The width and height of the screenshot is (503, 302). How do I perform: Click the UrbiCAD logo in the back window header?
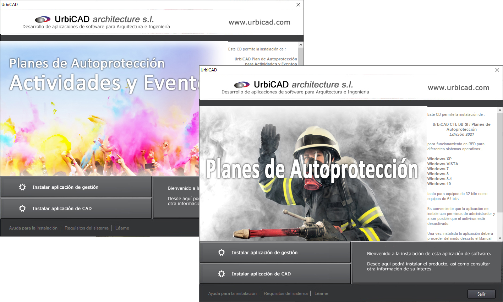pos(43,20)
